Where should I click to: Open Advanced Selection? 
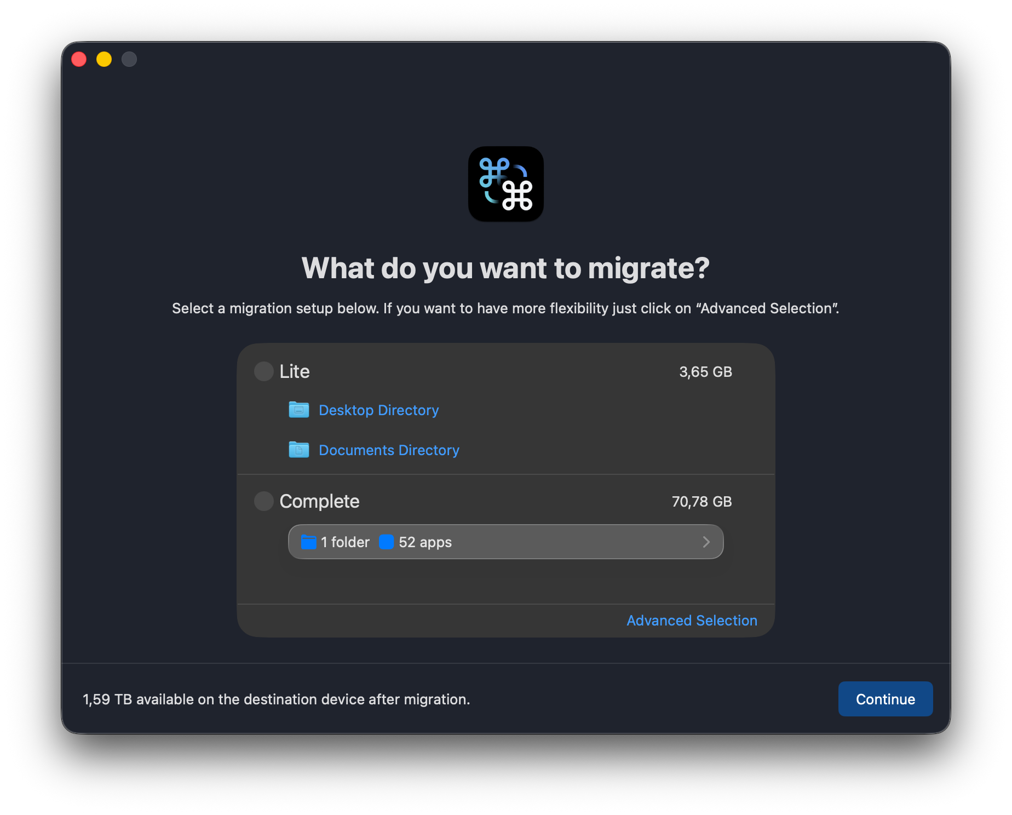click(x=692, y=621)
